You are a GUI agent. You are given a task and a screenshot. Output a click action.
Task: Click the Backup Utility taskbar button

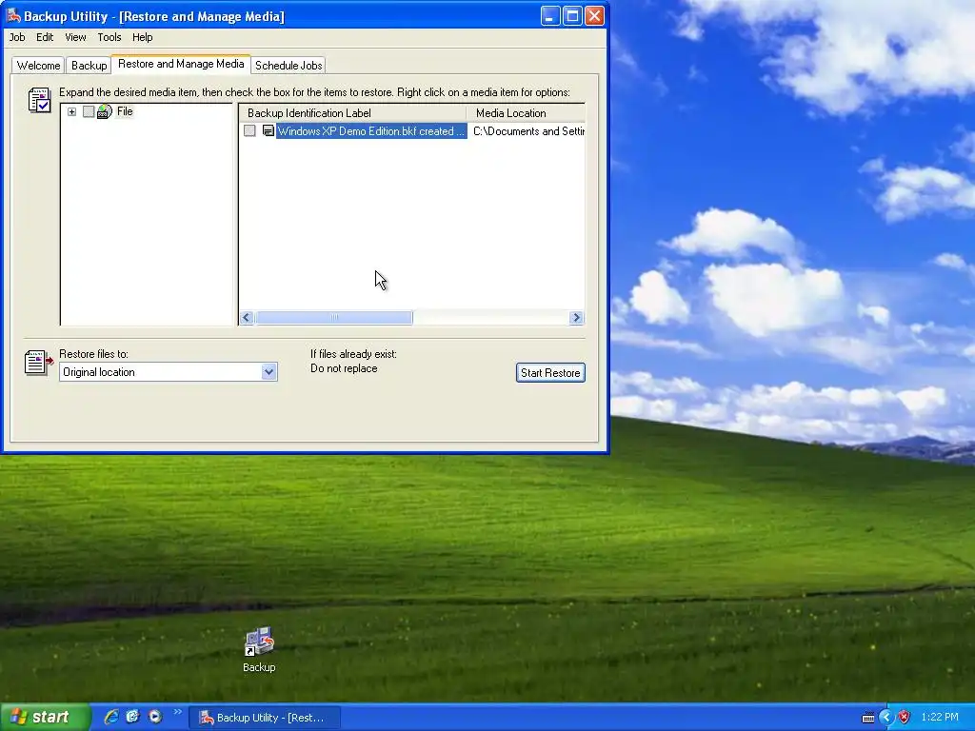(265, 718)
